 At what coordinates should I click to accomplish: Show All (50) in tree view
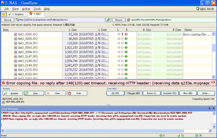click(115, 93)
